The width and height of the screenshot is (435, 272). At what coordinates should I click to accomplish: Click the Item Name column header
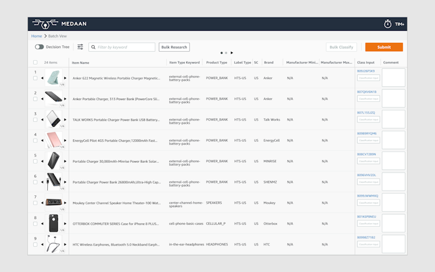80,62
